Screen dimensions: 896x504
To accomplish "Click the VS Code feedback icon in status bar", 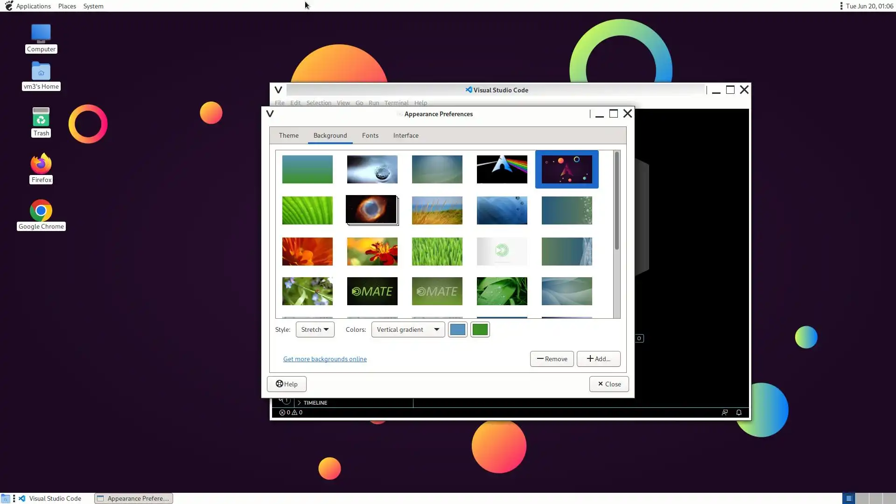I will coord(725,413).
